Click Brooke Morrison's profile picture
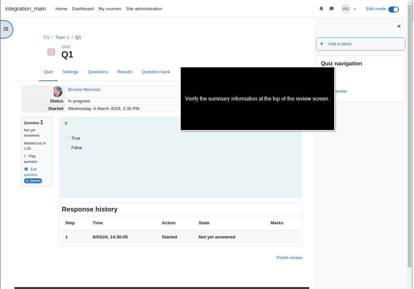This screenshot has width=414, height=289. pos(57,92)
